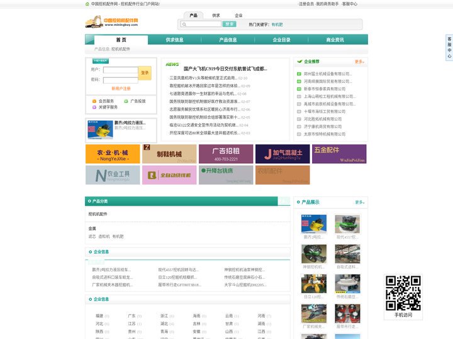The image size is (453, 339).
Task: Click the 广东 province link
Action: [x=131, y=316]
